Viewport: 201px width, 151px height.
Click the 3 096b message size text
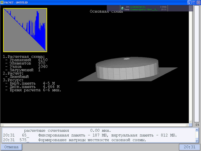pos(163,7)
